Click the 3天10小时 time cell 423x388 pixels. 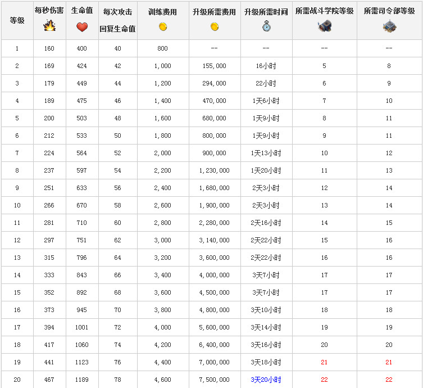point(266,310)
